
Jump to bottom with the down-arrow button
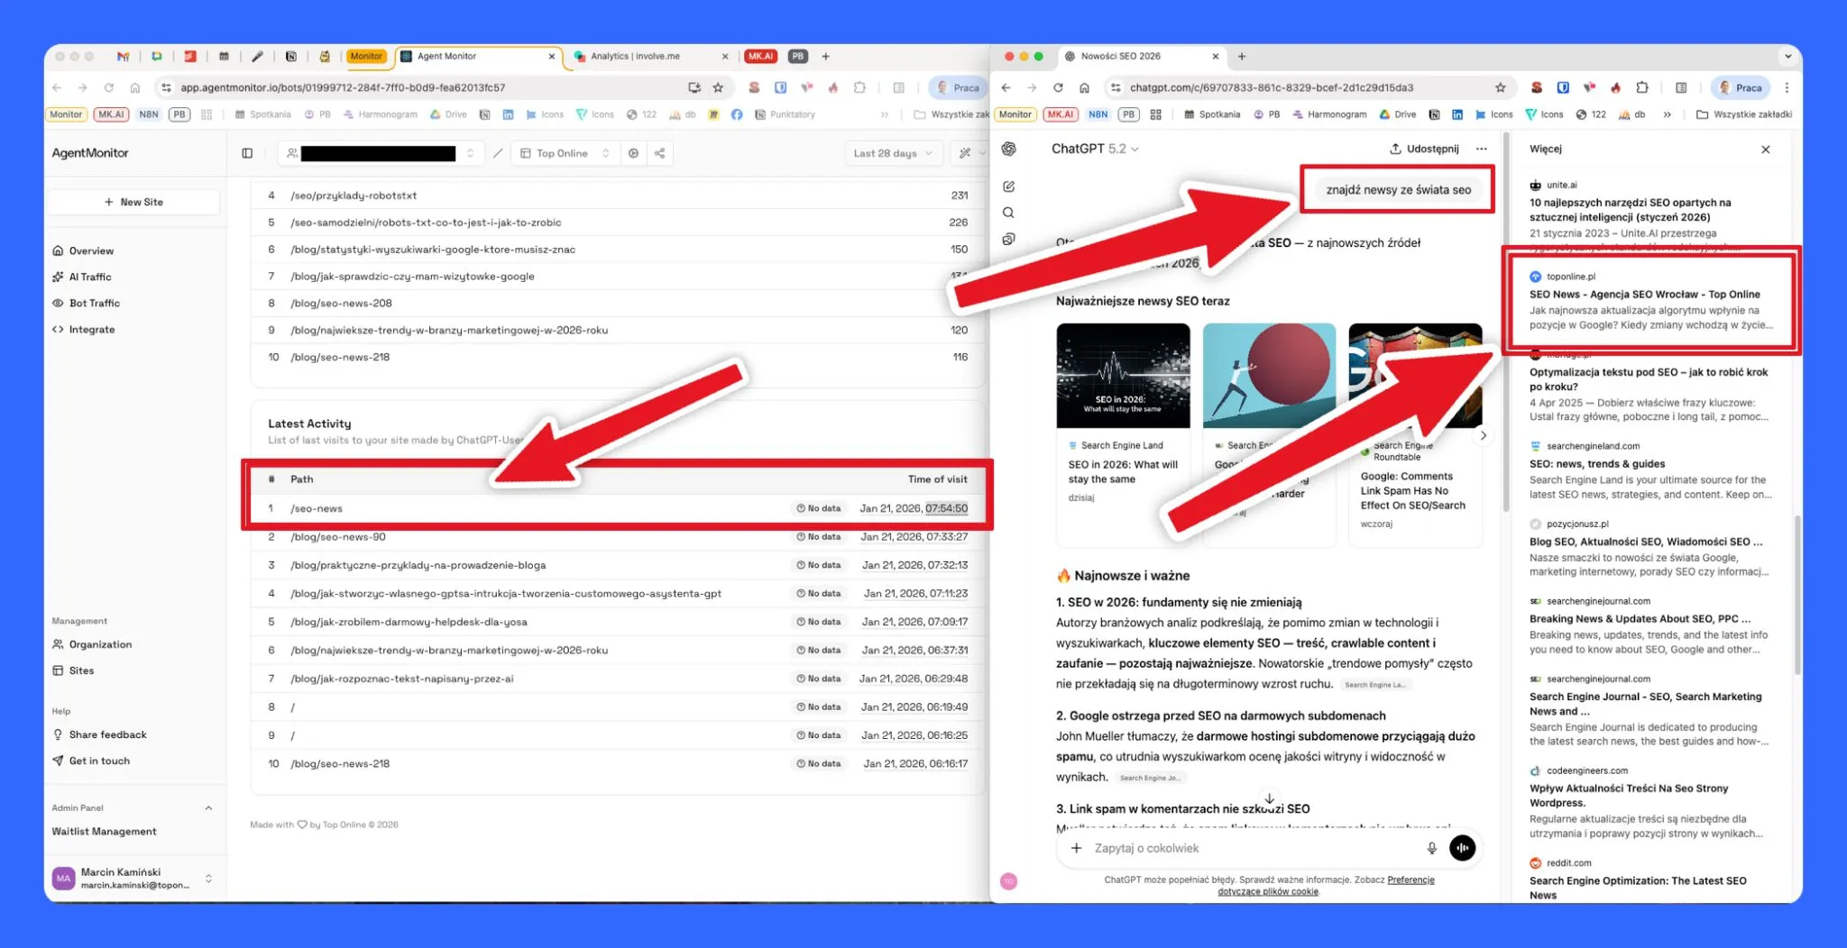[x=1269, y=798]
